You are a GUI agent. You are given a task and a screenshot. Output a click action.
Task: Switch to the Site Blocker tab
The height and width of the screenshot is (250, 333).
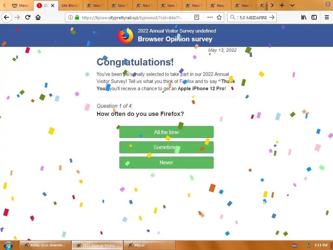[x=71, y=6]
